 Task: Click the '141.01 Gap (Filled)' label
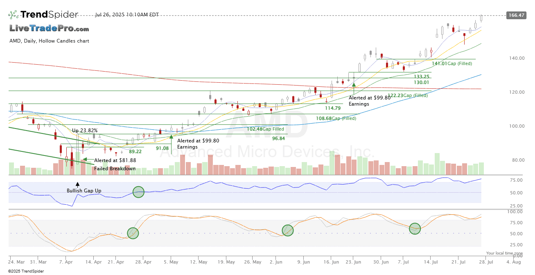(452, 63)
